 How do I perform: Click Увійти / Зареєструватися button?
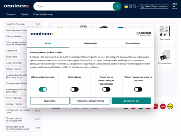pos(154,6)
